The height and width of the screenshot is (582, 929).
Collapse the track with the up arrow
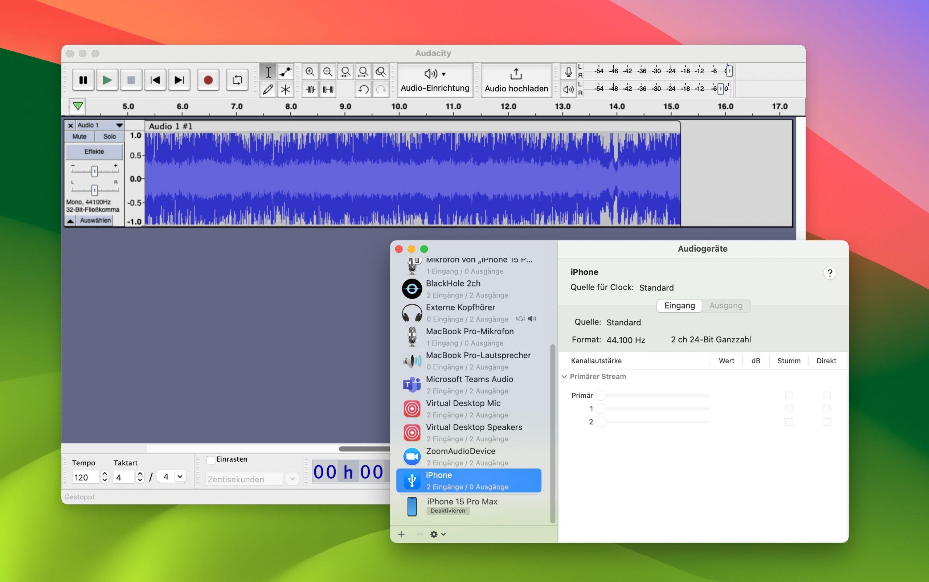coord(70,220)
